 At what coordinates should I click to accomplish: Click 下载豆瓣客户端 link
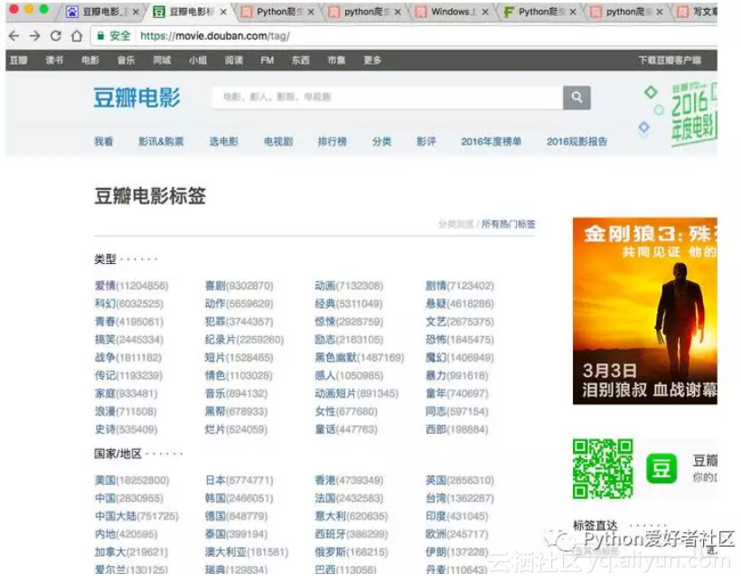tap(670, 60)
